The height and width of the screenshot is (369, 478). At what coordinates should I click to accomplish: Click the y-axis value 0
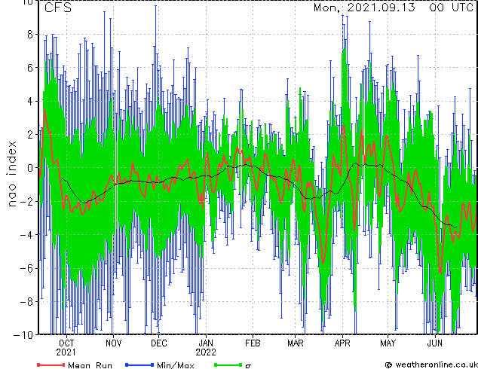tap(30, 168)
